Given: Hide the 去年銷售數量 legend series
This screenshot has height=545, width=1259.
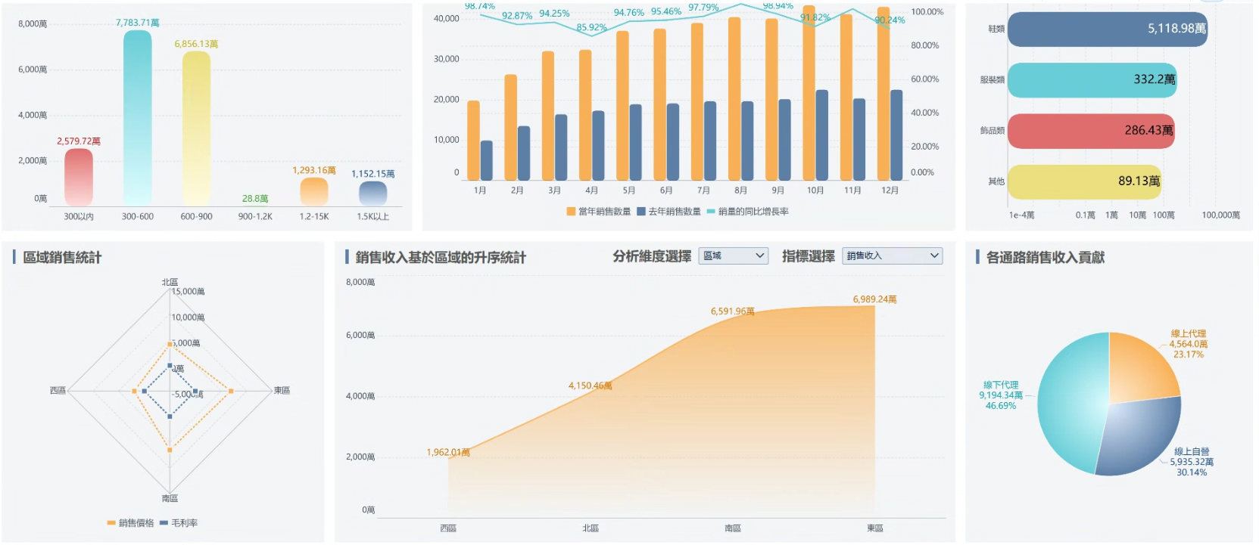Looking at the screenshot, I should (x=669, y=212).
